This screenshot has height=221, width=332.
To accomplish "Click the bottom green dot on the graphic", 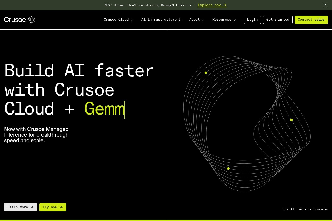I will click(228, 169).
